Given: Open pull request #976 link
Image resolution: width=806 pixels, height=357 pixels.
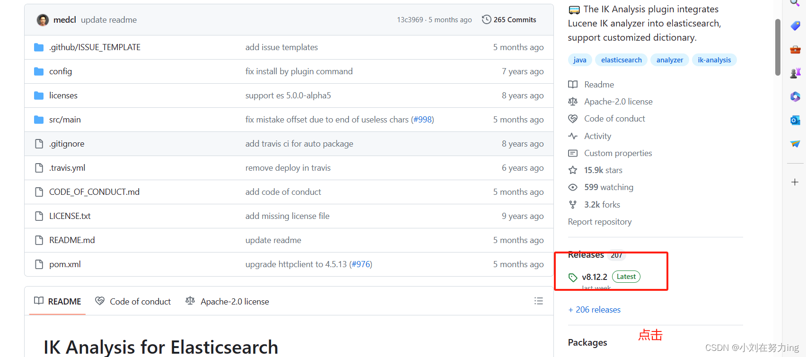Looking at the screenshot, I should pyautogui.click(x=360, y=264).
